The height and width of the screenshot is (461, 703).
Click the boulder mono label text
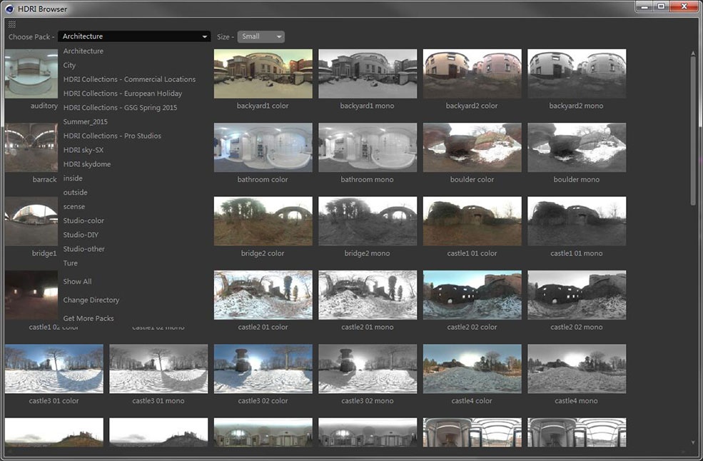[577, 179]
